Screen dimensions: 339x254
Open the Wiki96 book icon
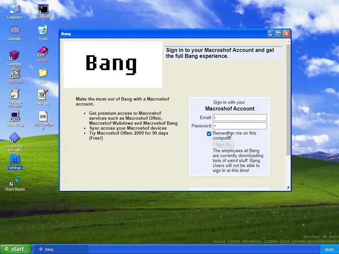43,54
